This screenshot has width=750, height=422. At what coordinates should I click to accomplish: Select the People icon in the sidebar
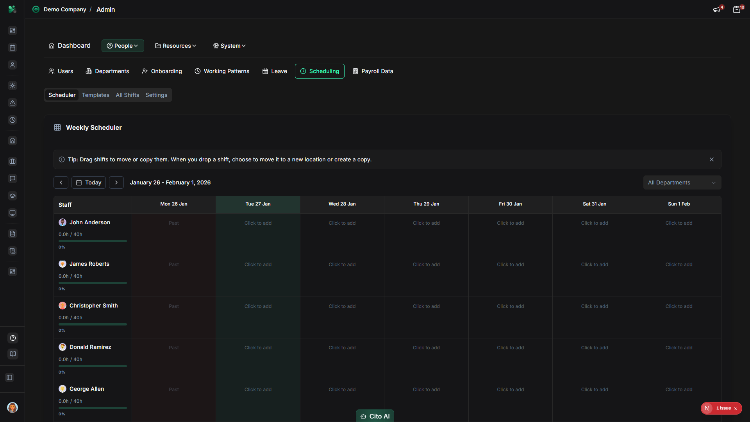[12, 65]
